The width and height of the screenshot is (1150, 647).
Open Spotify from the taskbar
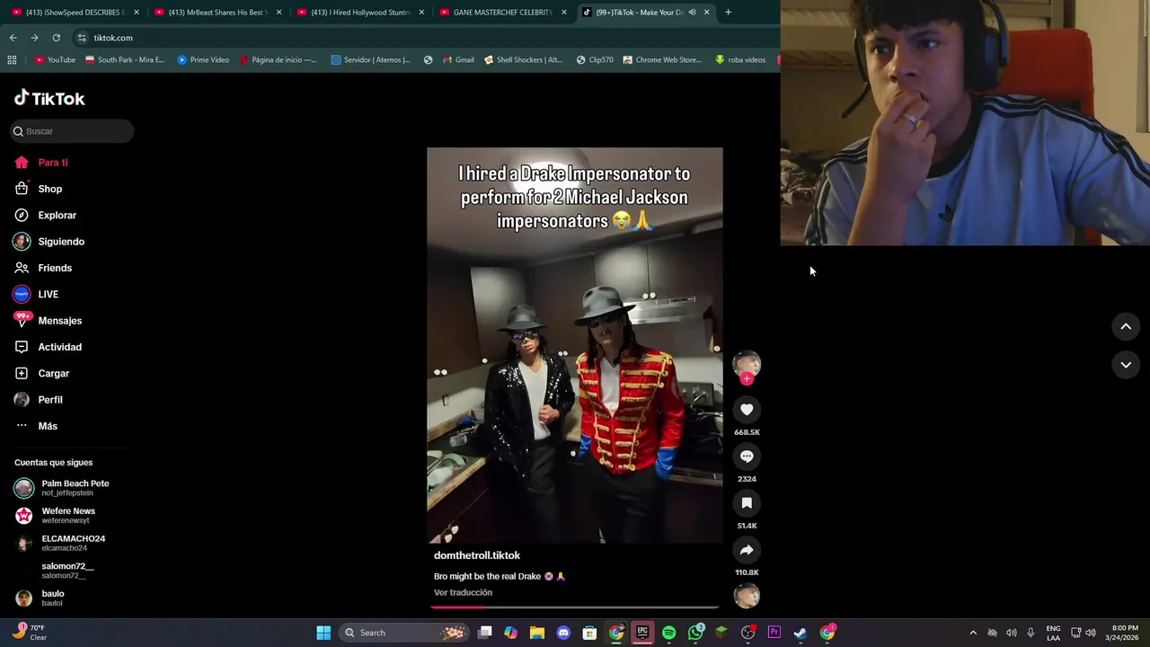pyautogui.click(x=668, y=633)
